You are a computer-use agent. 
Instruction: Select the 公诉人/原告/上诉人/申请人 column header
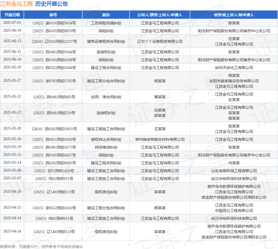coord(160,15)
